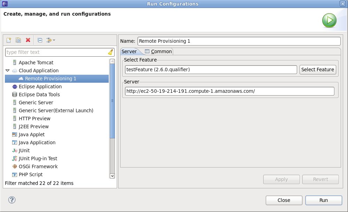The width and height of the screenshot is (348, 212).
Task: Click the Run button
Action: [324, 200]
